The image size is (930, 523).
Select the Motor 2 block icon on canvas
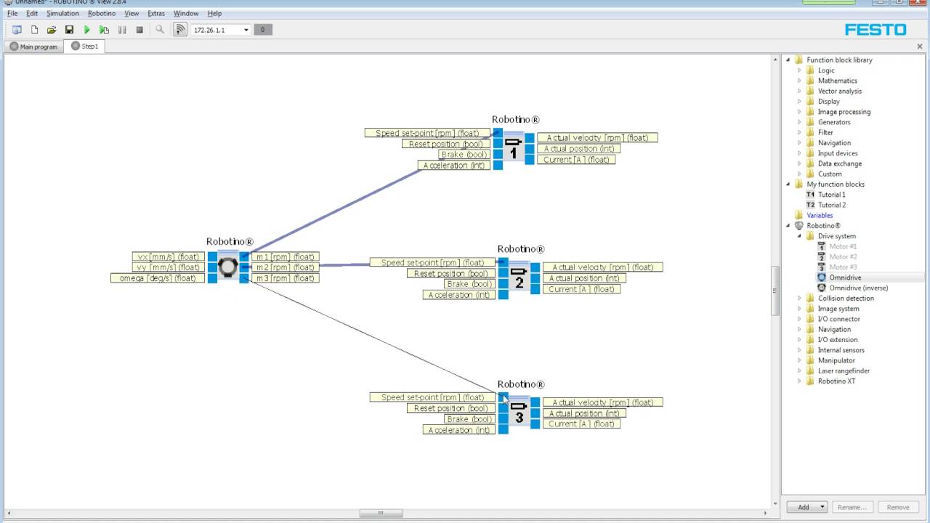coord(519,277)
